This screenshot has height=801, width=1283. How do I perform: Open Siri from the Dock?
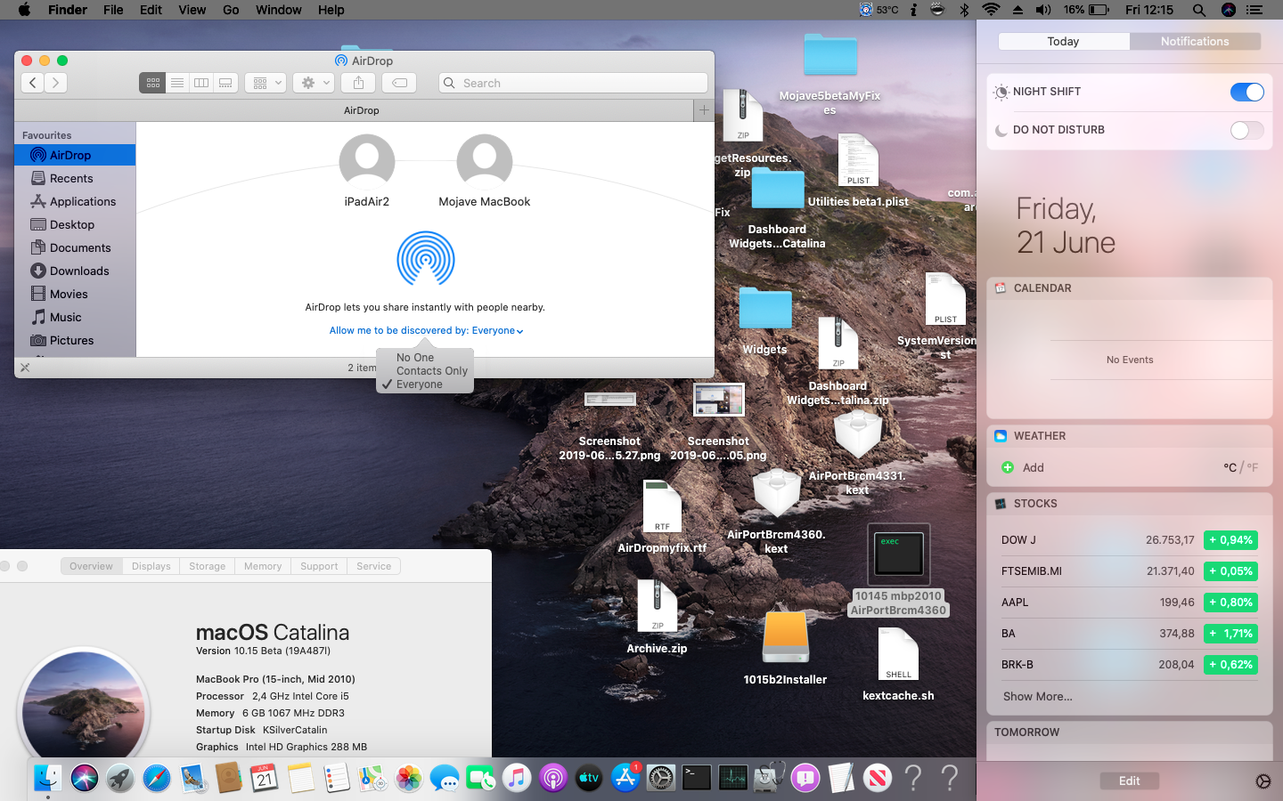(x=85, y=778)
